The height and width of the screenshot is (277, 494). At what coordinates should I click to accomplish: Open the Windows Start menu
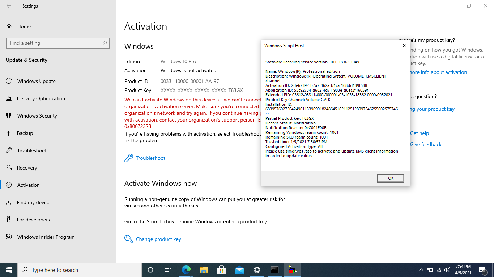coord(9,270)
